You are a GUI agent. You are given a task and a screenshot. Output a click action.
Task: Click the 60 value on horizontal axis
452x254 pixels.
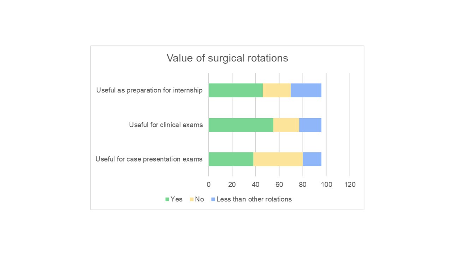(x=279, y=184)
